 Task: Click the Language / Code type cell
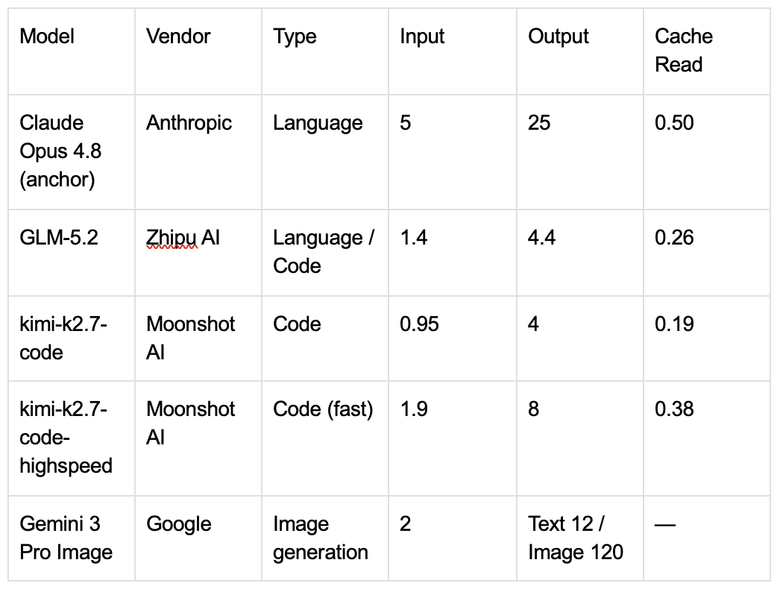click(x=325, y=253)
